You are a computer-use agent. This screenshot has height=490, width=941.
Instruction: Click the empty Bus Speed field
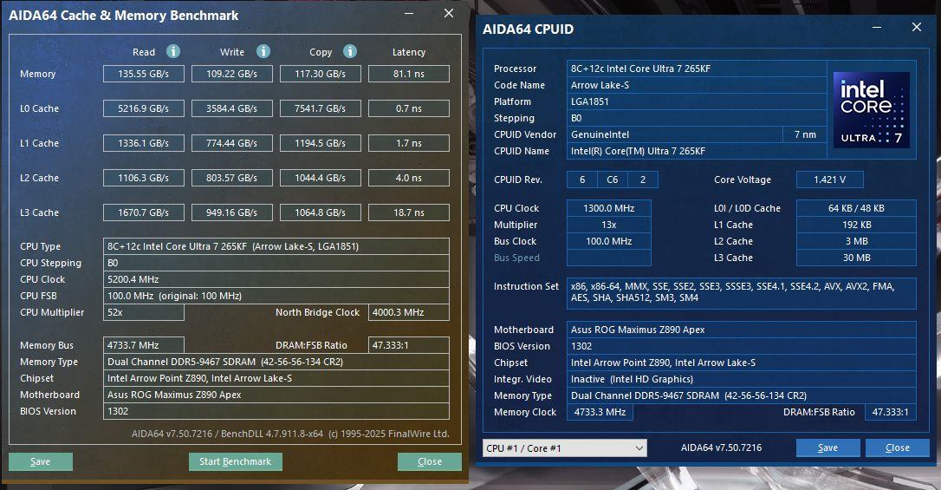608,258
